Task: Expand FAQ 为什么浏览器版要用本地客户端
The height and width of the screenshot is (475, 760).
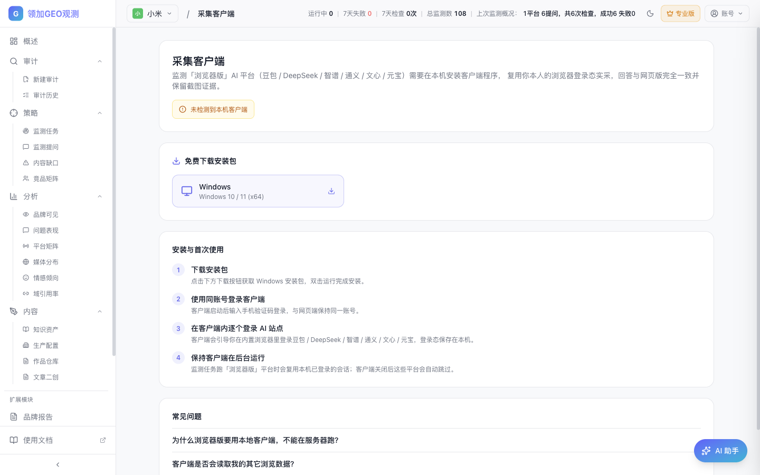Action: [436, 440]
